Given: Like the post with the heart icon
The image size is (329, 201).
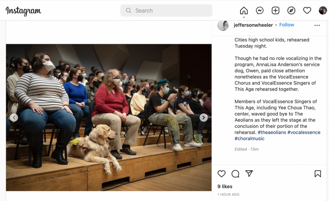Looking at the screenshot, I should 221,174.
